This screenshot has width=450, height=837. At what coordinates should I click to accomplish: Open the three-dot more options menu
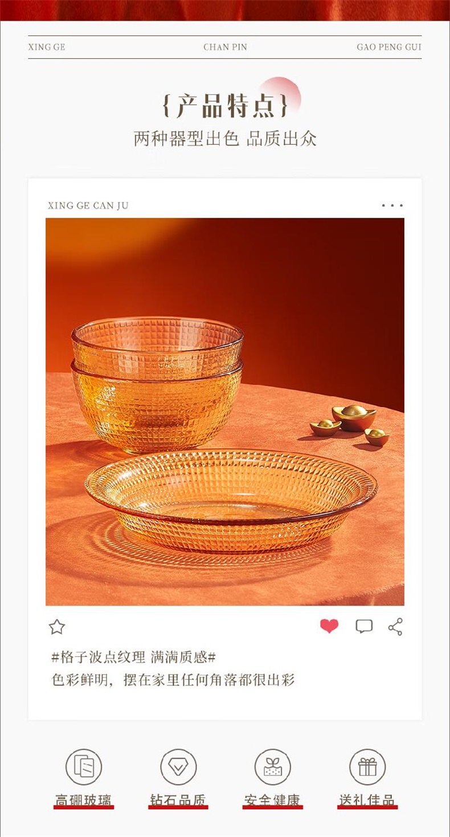[x=392, y=205]
